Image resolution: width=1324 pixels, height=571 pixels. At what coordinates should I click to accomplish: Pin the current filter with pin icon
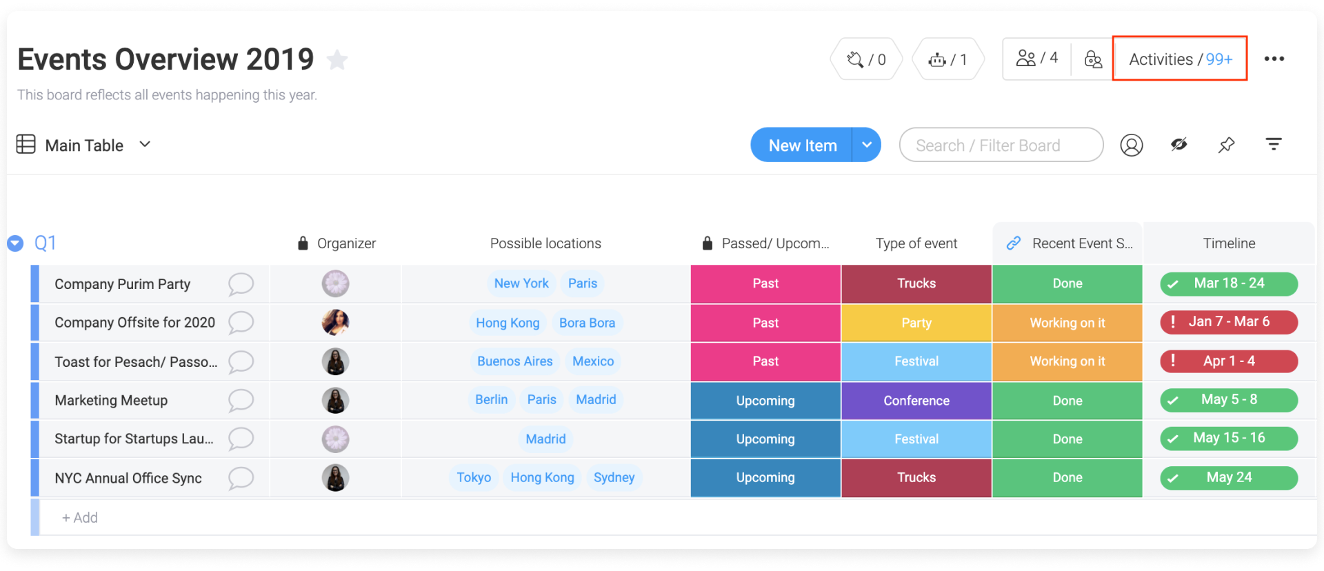(1226, 145)
